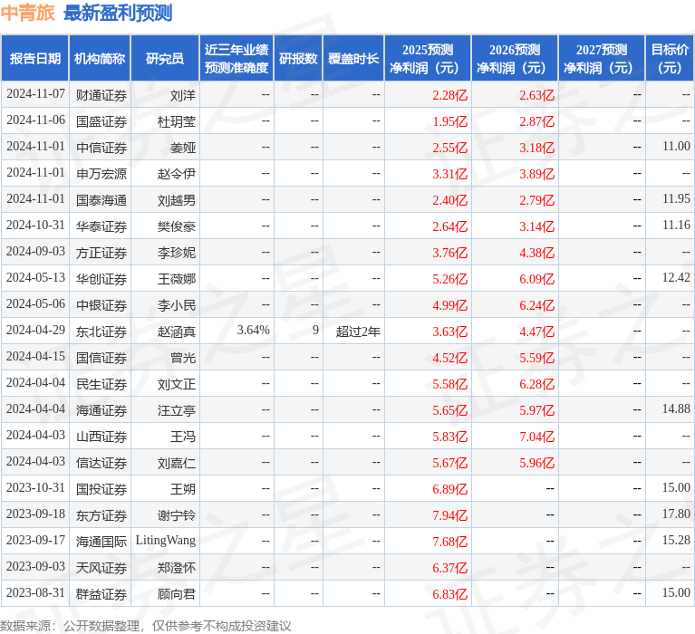Click 5.59亿 forecast value

pyautogui.click(x=536, y=358)
